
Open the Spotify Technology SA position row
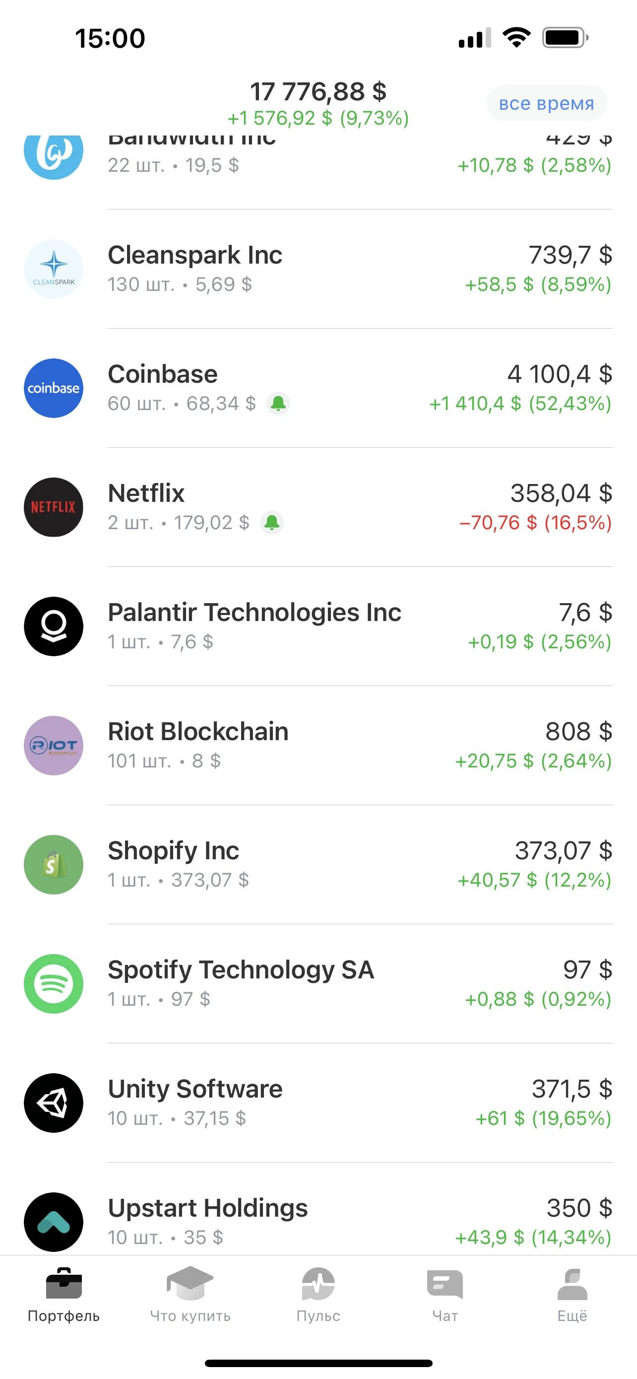(318, 983)
